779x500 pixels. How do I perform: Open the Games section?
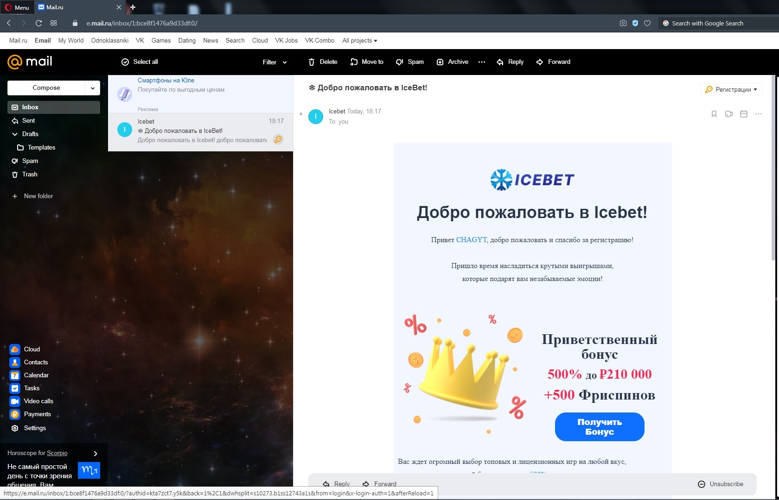[x=161, y=41]
